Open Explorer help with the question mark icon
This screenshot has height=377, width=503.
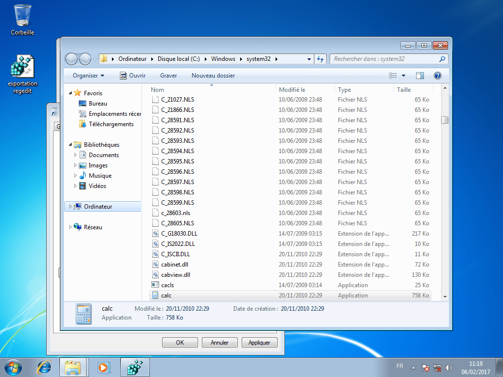pyautogui.click(x=437, y=75)
